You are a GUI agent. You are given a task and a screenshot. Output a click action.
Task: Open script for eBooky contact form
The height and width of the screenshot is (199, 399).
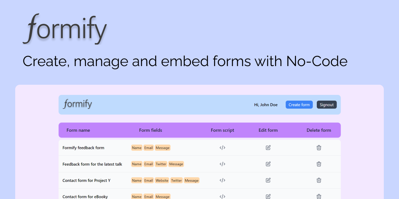click(x=222, y=196)
